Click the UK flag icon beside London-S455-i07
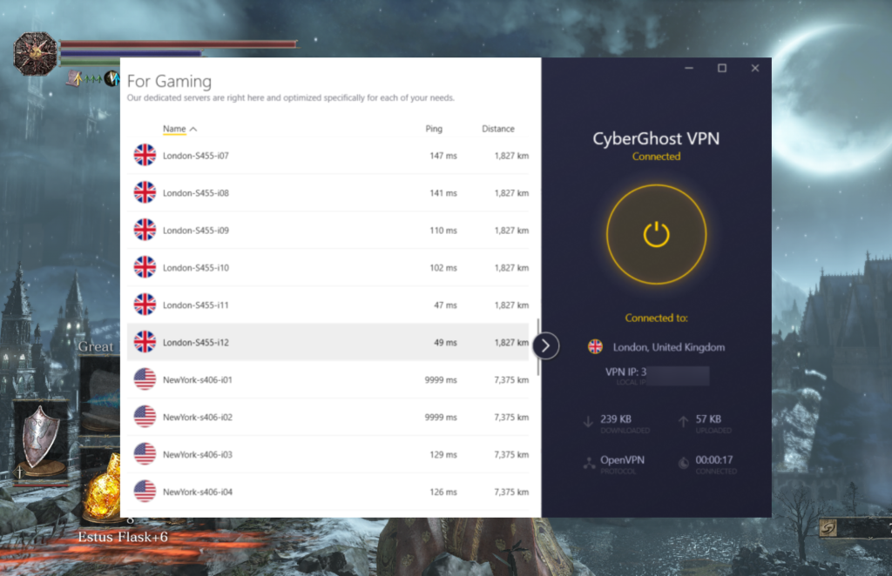The width and height of the screenshot is (892, 576). tap(145, 155)
